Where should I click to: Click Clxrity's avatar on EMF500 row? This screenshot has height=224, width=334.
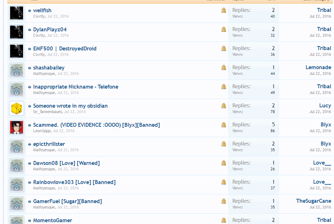17,51
